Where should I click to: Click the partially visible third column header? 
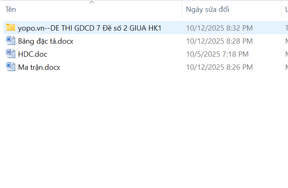click(x=286, y=9)
